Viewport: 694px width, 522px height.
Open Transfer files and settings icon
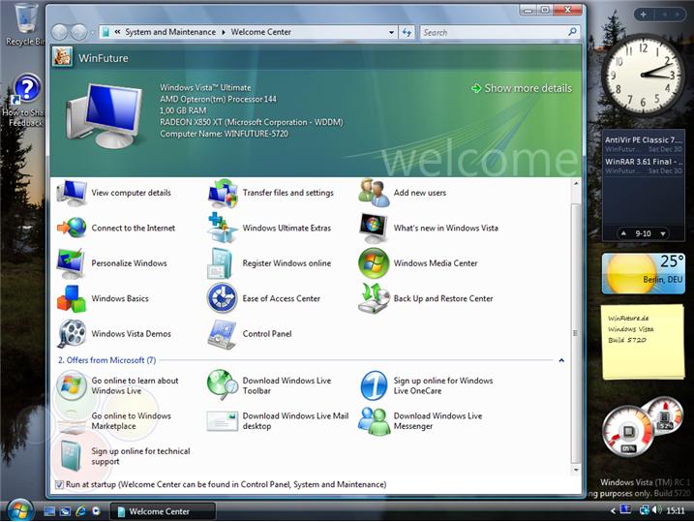pyautogui.click(x=222, y=193)
